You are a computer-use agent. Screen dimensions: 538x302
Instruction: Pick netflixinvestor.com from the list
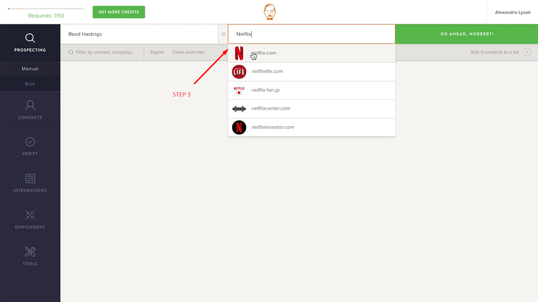pyautogui.click(x=311, y=128)
